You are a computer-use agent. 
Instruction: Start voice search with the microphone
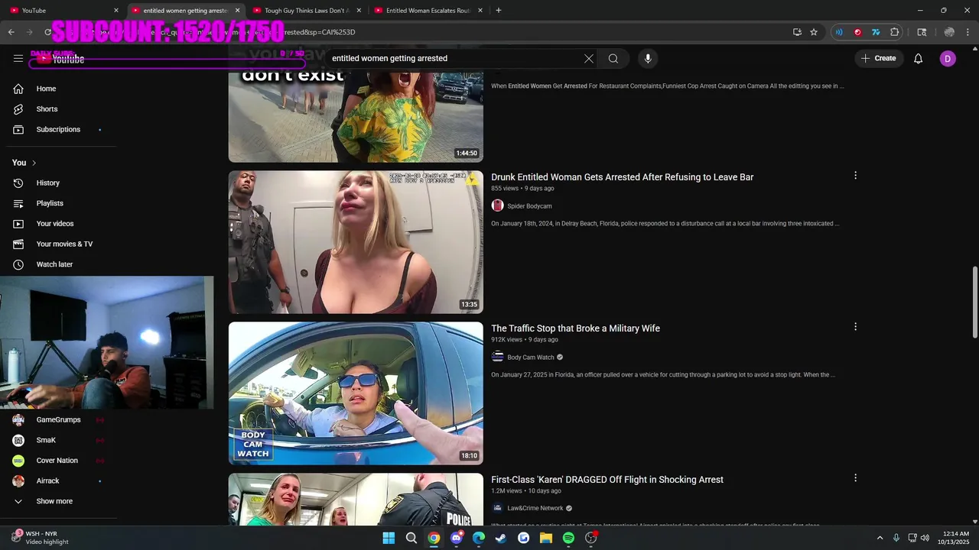[x=648, y=59]
